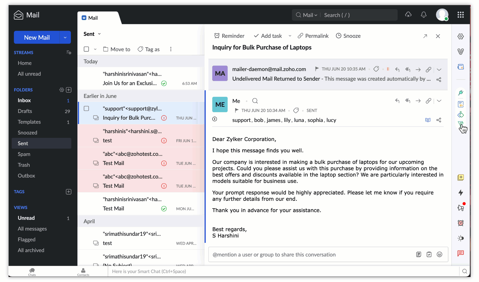The height and width of the screenshot is (282, 479).
Task: Open the email to harshinis with subject test
Action: 141,136
